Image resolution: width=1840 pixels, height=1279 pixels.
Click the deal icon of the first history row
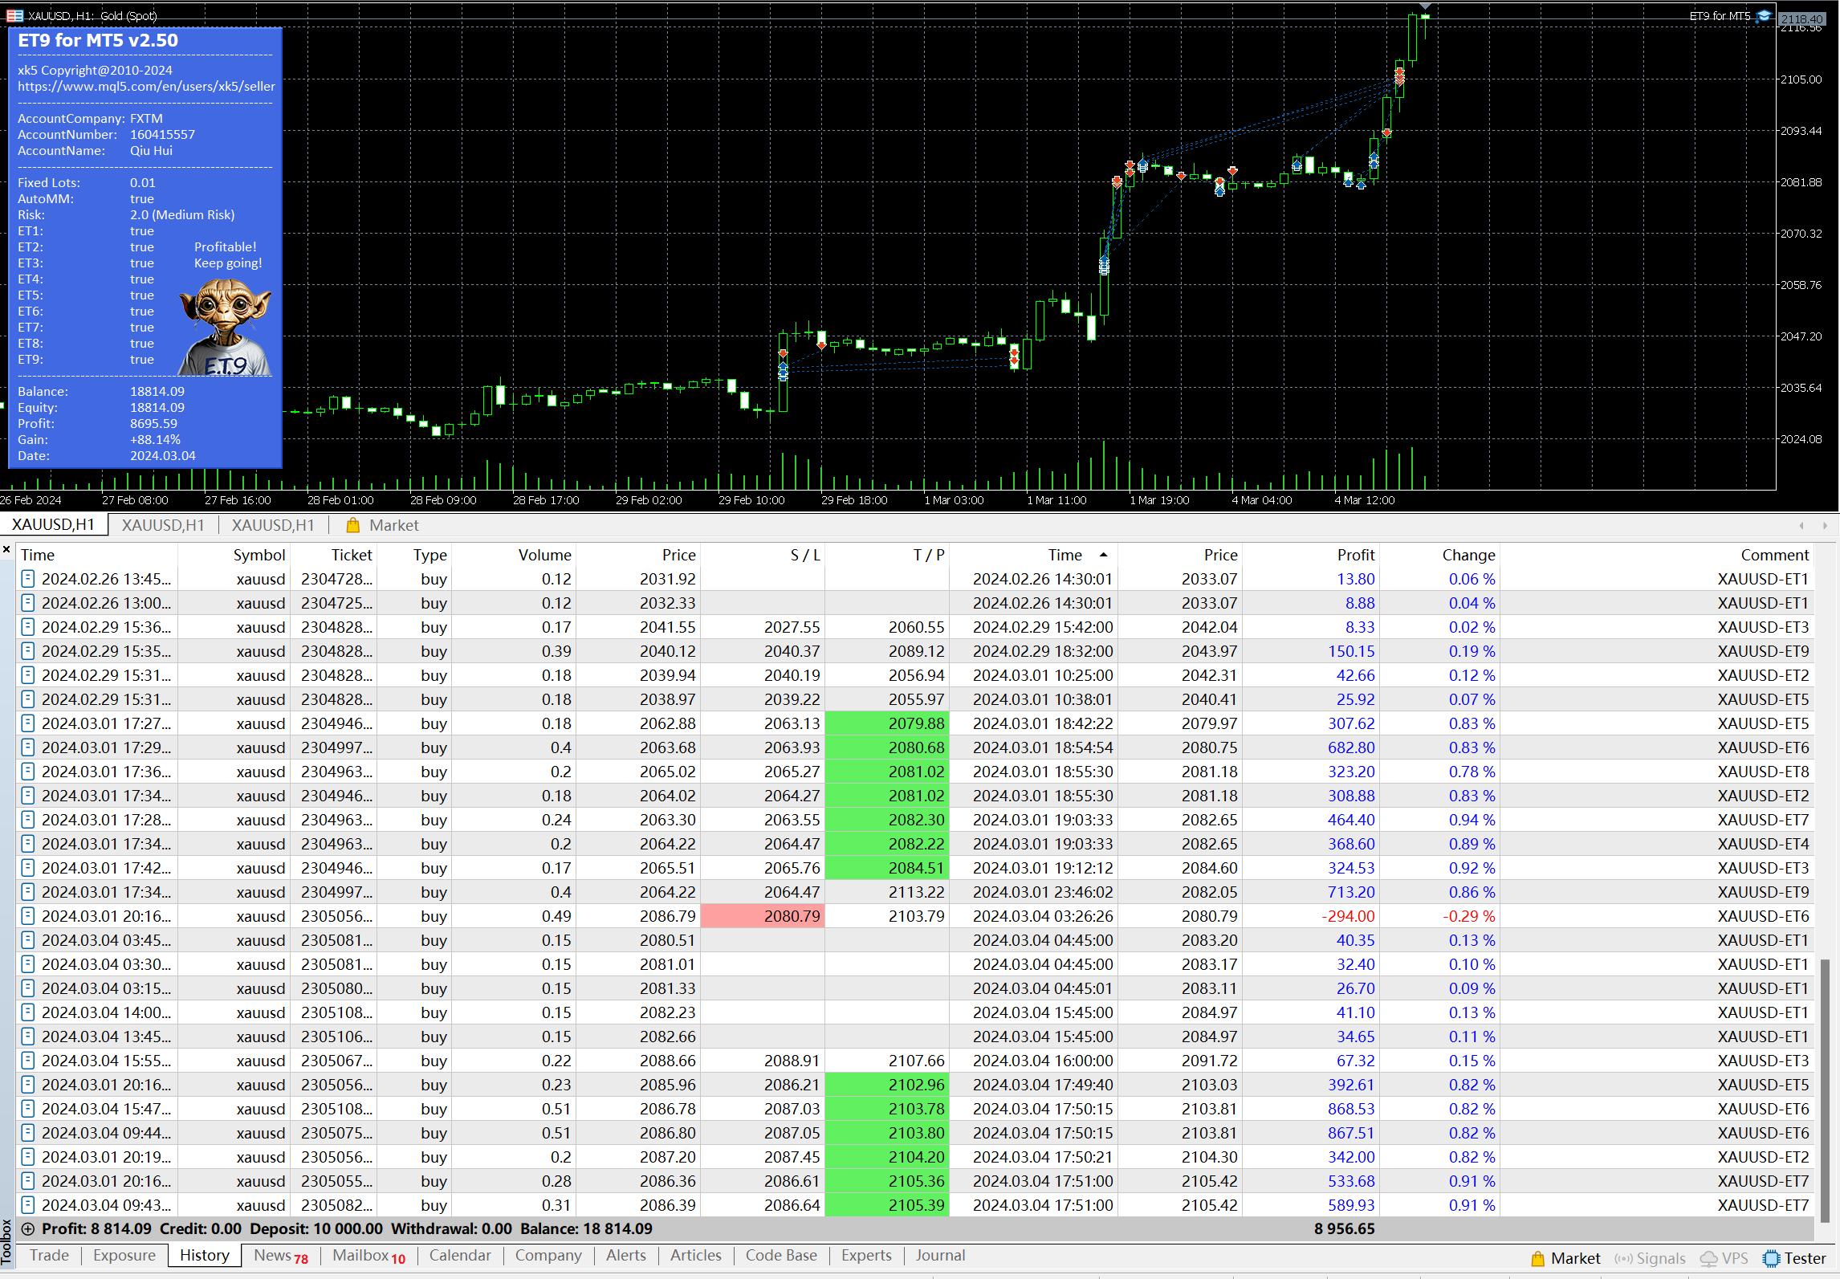27,578
